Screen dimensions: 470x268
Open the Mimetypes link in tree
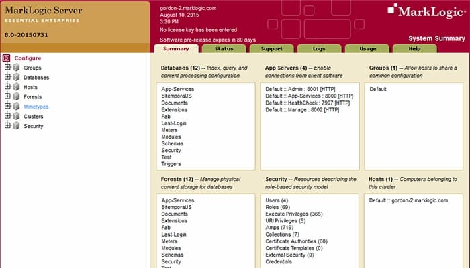pyautogui.click(x=36, y=107)
